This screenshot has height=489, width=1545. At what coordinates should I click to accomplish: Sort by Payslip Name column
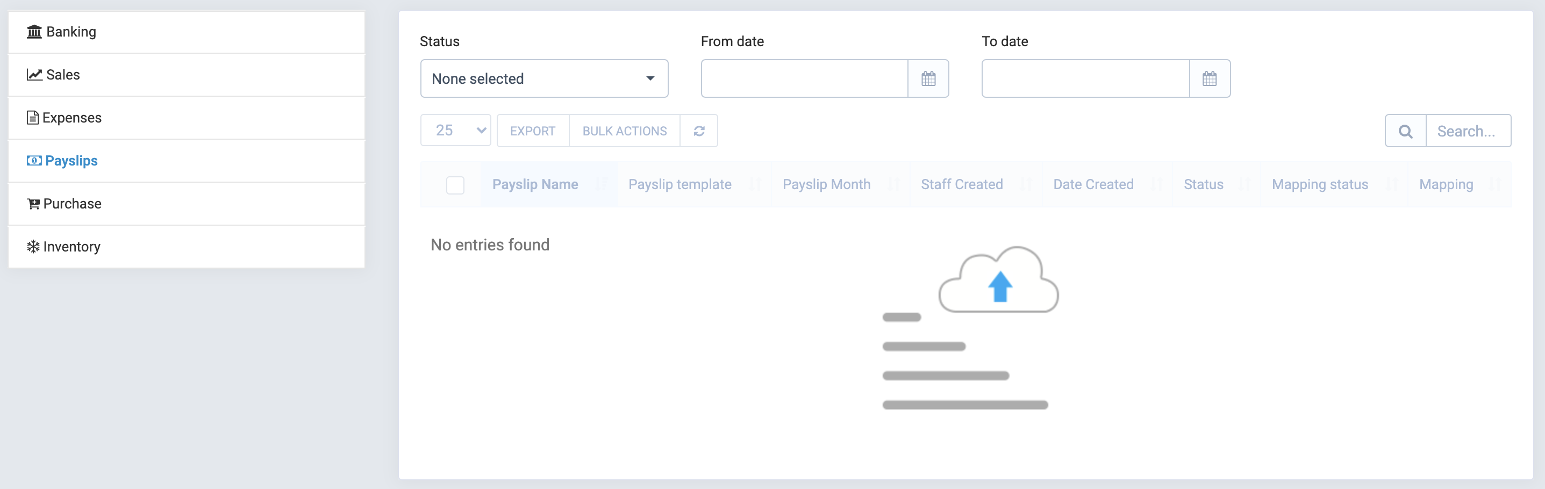tap(535, 184)
